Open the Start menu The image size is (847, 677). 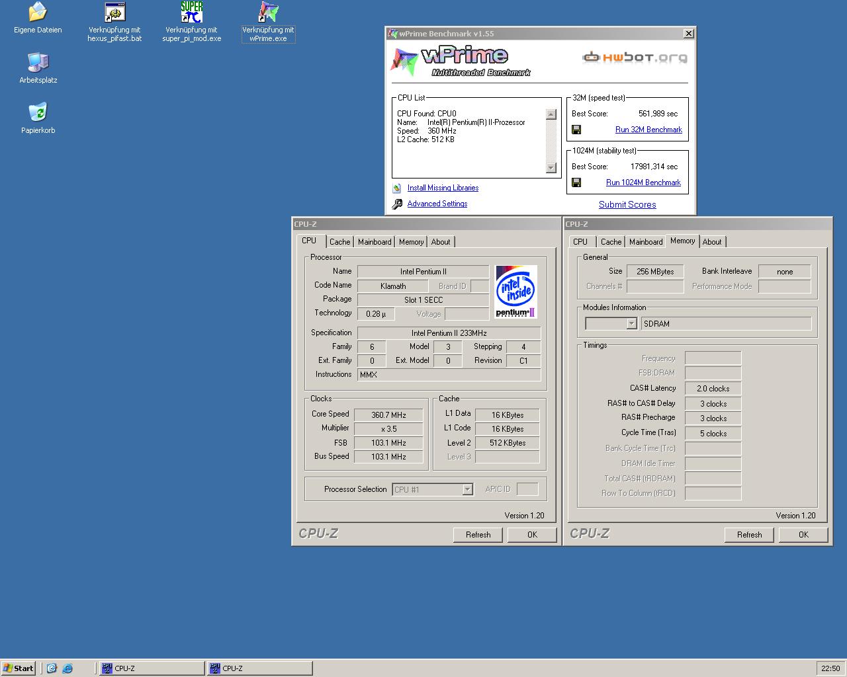point(19,668)
